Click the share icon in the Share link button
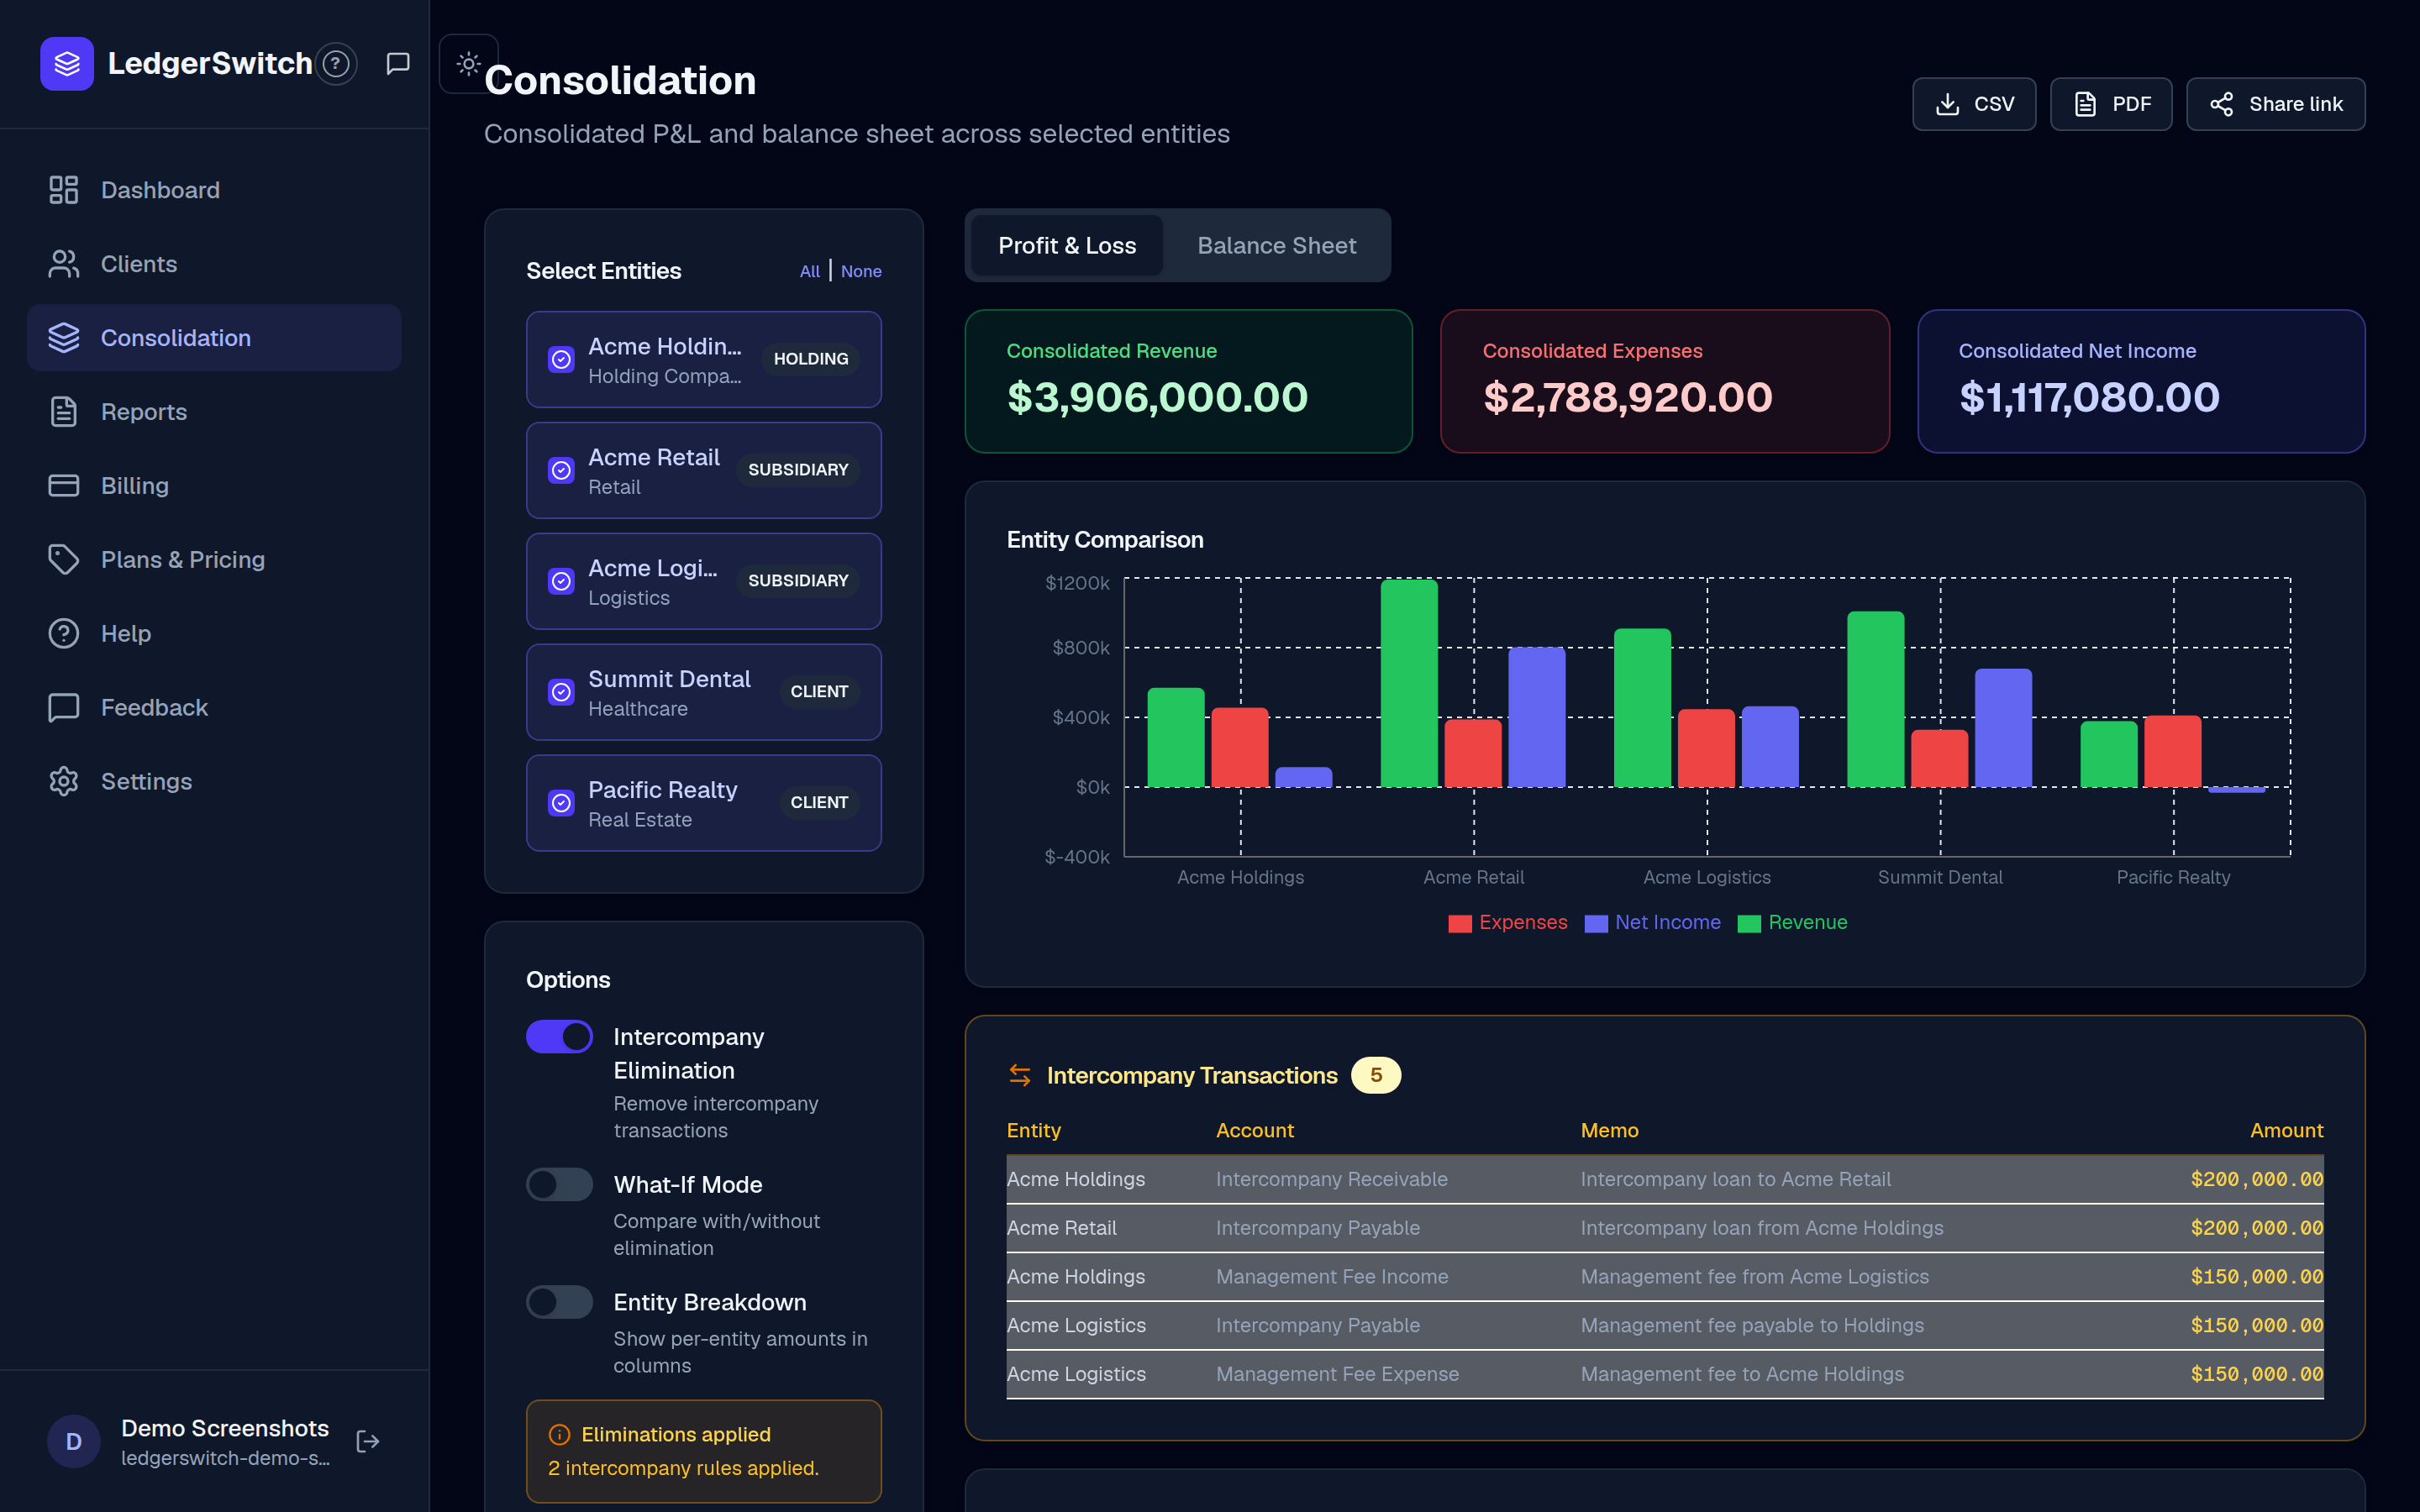Screen dimensions: 2420x1512 (x=2222, y=104)
